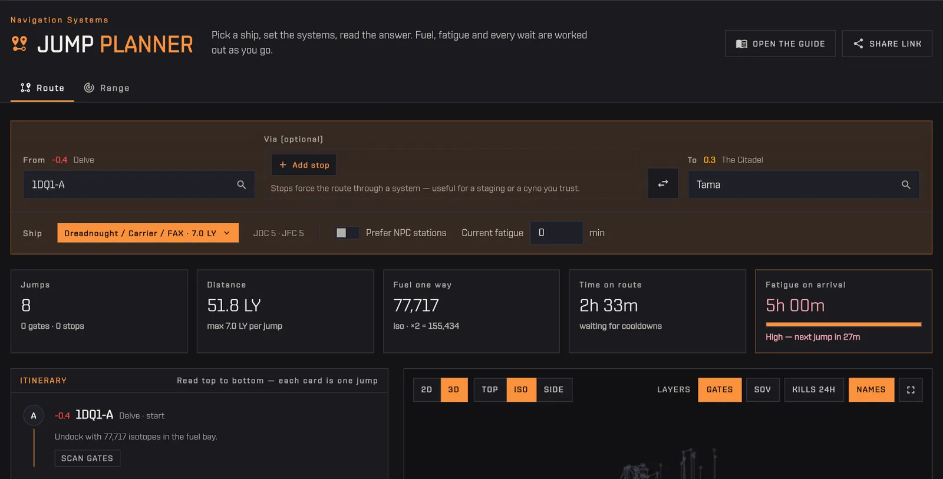Click the Route tab path icon

tap(25, 88)
